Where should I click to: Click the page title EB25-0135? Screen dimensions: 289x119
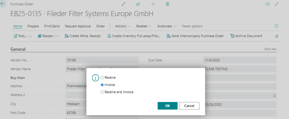[82, 14]
